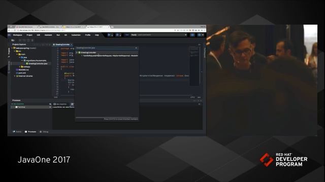Click the Debug bug icon in toolbar
Screen dimensions: 325x182
coord(117,35)
